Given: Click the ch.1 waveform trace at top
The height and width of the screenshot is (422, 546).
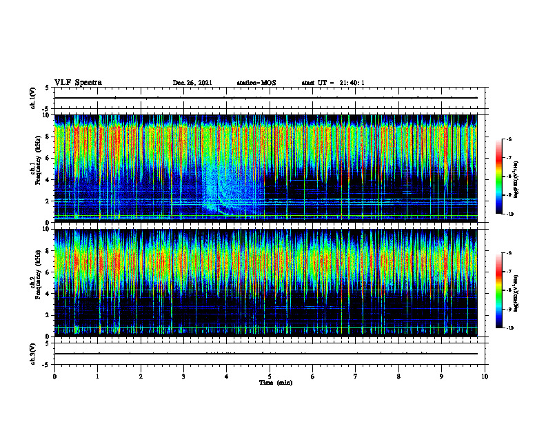Looking at the screenshot, I should [x=265, y=98].
